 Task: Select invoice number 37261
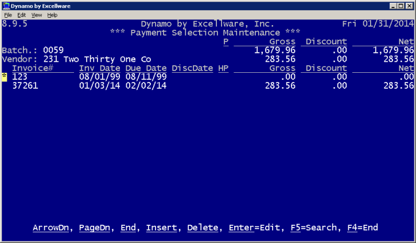coord(25,85)
